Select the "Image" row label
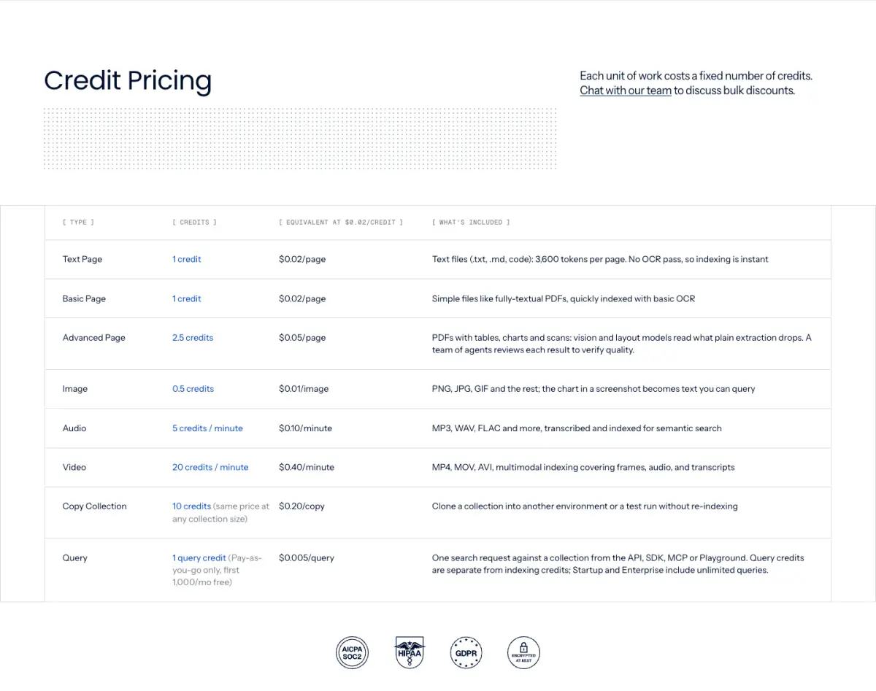This screenshot has height=691, width=876. point(75,389)
